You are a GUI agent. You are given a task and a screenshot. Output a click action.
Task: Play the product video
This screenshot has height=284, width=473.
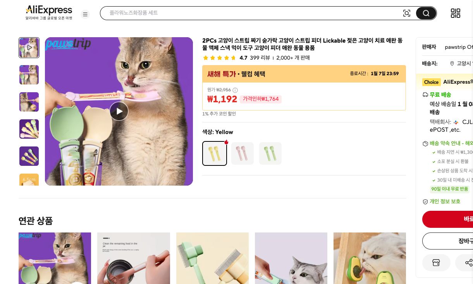click(x=119, y=111)
